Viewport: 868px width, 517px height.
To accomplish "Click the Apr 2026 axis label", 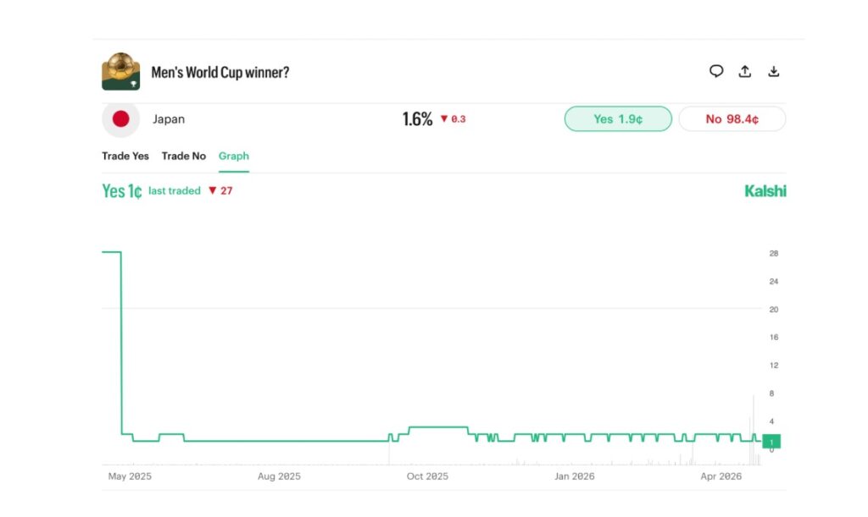I will (x=721, y=476).
